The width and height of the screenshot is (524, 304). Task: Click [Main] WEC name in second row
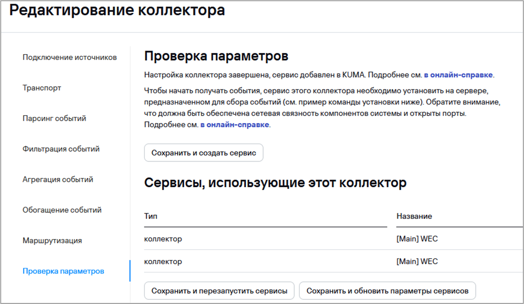click(417, 262)
